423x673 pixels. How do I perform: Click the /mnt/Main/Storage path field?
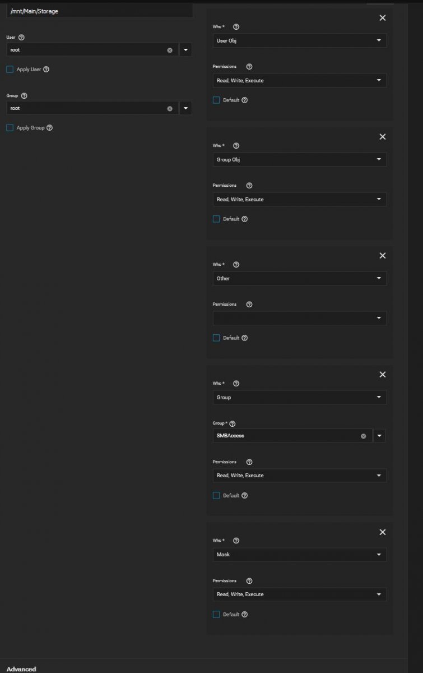99,11
